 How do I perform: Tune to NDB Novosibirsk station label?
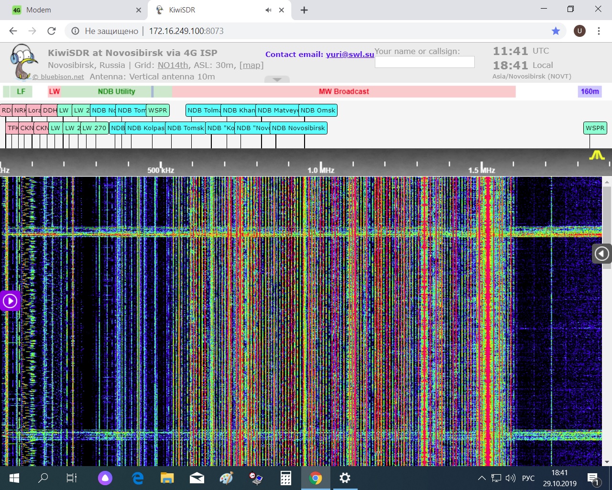coord(298,128)
